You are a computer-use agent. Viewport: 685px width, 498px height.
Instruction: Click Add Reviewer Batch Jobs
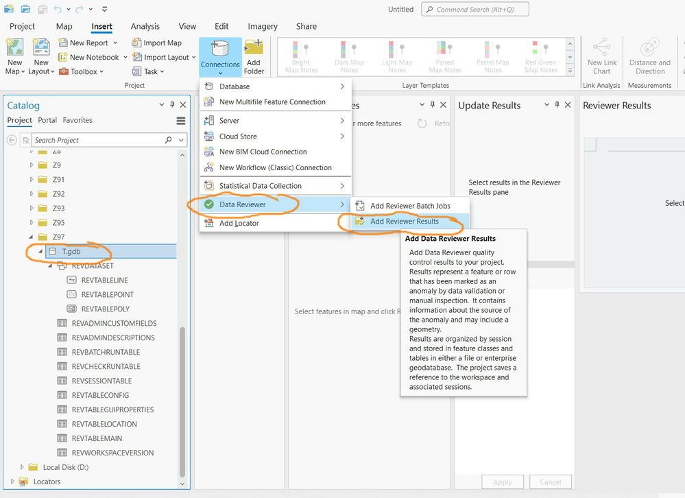coord(410,206)
